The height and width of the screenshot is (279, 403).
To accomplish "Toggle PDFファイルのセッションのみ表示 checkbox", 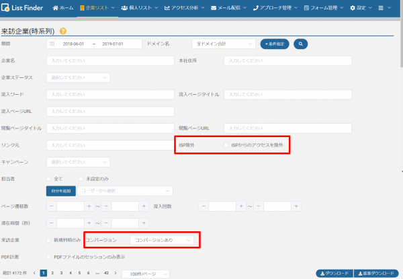I will pos(48,257).
